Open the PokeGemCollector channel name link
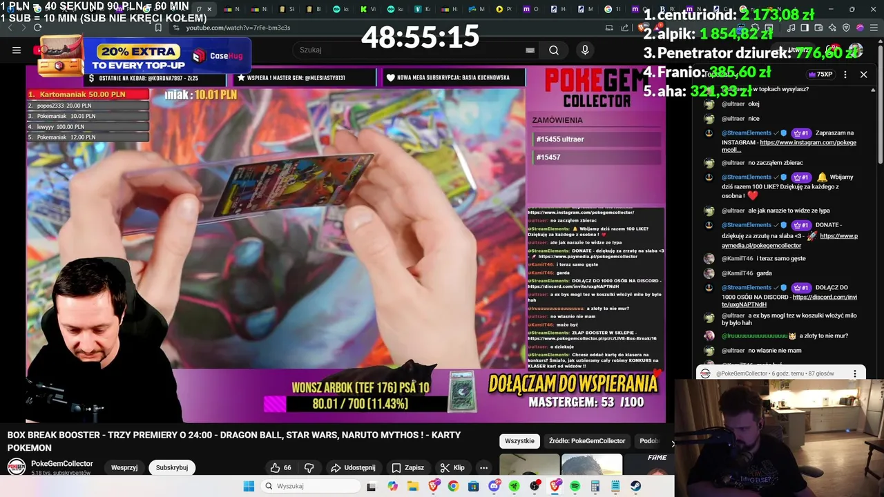This screenshot has height=497, width=884. click(62, 464)
